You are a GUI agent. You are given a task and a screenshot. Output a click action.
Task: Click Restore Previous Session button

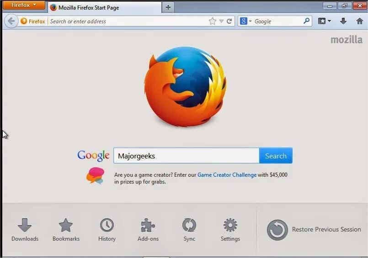314,230
